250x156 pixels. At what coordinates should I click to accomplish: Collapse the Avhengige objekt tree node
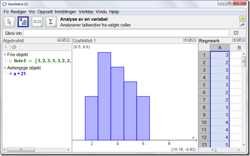[x=5, y=68]
